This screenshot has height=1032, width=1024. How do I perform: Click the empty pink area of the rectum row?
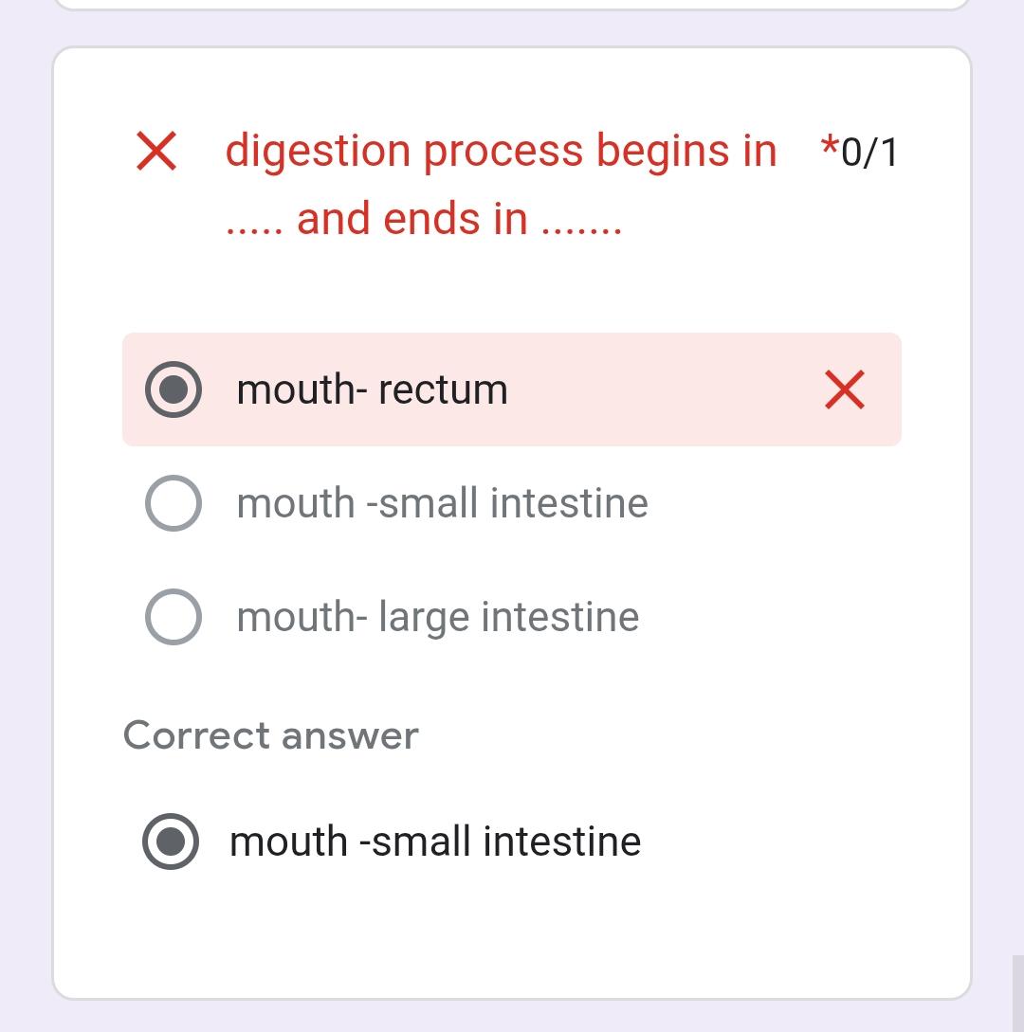[x=664, y=389]
